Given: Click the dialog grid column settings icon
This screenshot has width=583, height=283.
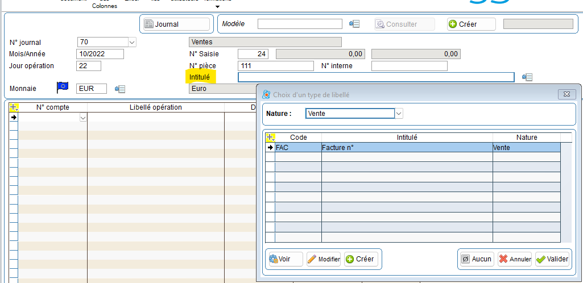Looking at the screenshot, I should click(270, 138).
